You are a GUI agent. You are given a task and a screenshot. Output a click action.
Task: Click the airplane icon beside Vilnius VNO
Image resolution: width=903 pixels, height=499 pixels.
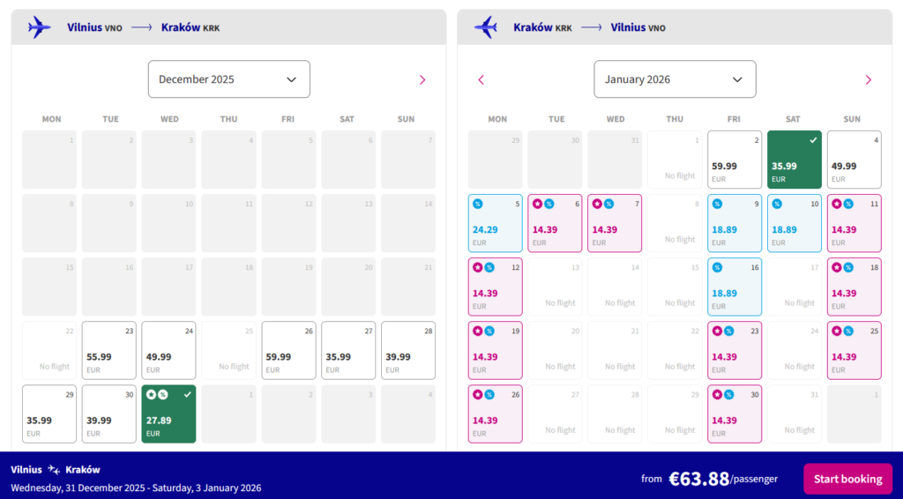(x=39, y=27)
